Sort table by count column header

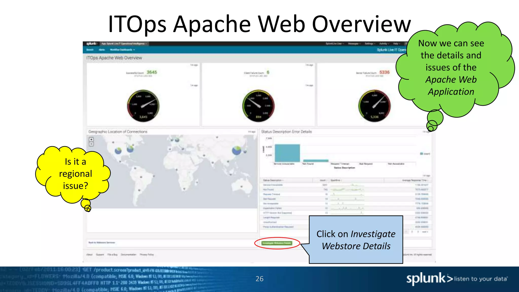point(323,180)
